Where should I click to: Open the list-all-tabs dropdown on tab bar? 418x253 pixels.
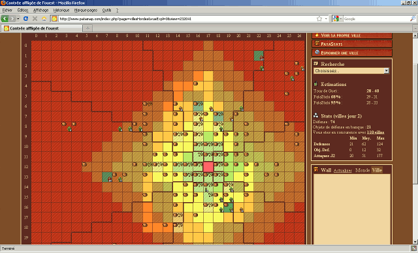(x=415, y=28)
